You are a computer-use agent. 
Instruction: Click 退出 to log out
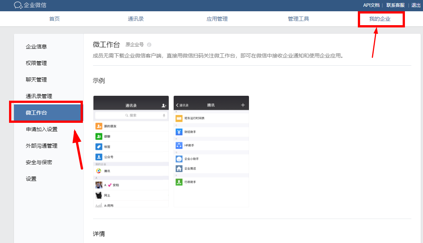(x=416, y=5)
